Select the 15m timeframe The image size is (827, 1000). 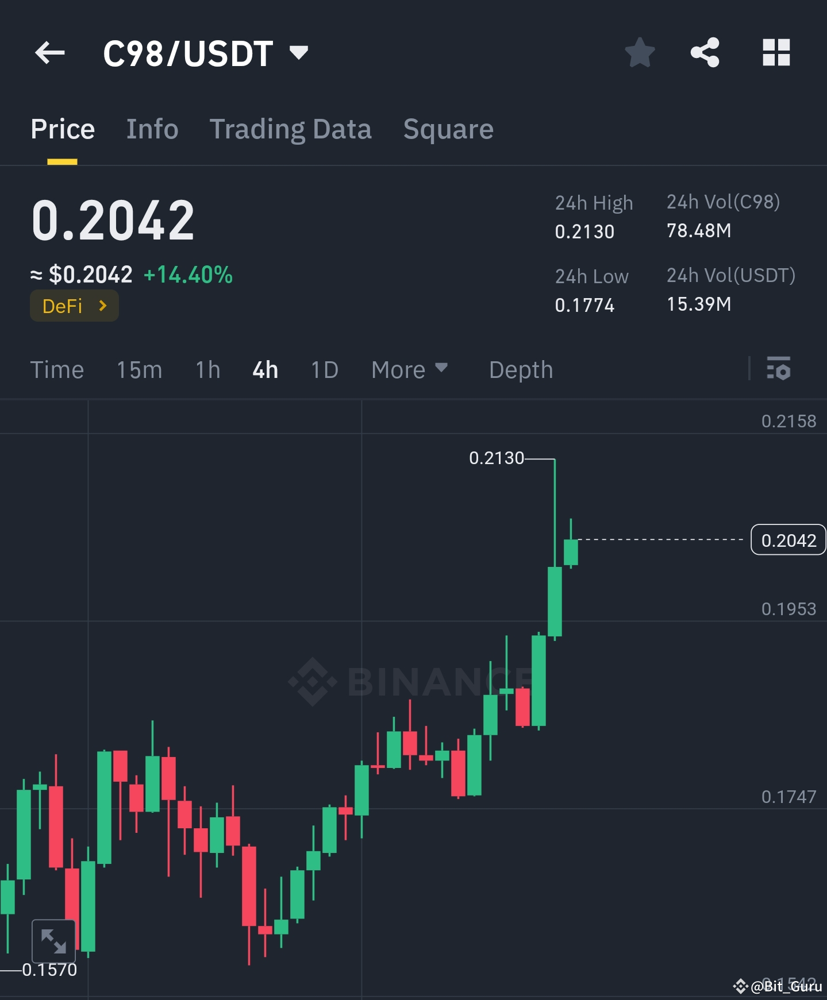tap(139, 370)
